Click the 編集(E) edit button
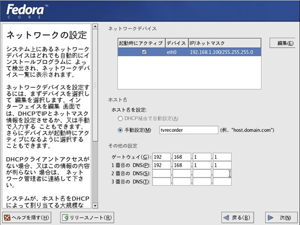The width and height of the screenshot is (300, 225). 282,43
